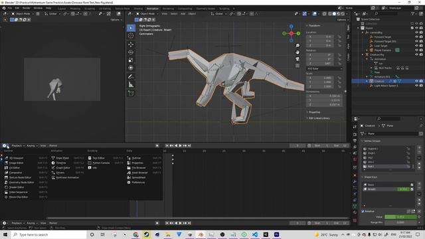425x239 pixels.
Task: Open Google Chrome from taskbar
Action: pos(135,234)
